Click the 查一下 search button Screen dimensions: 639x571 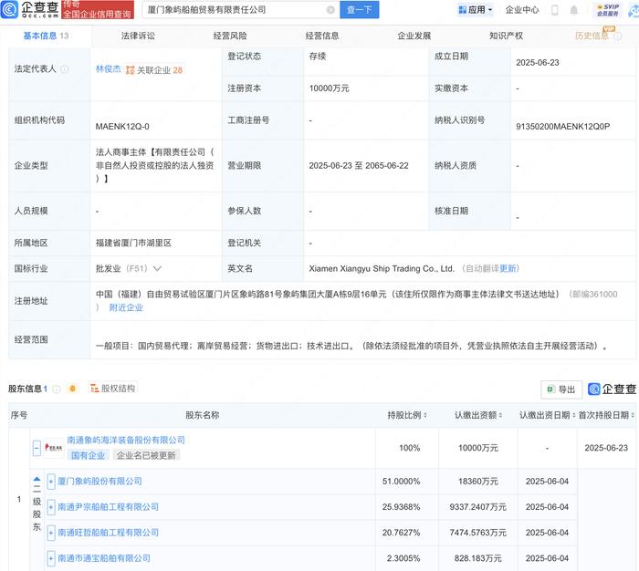coord(359,10)
